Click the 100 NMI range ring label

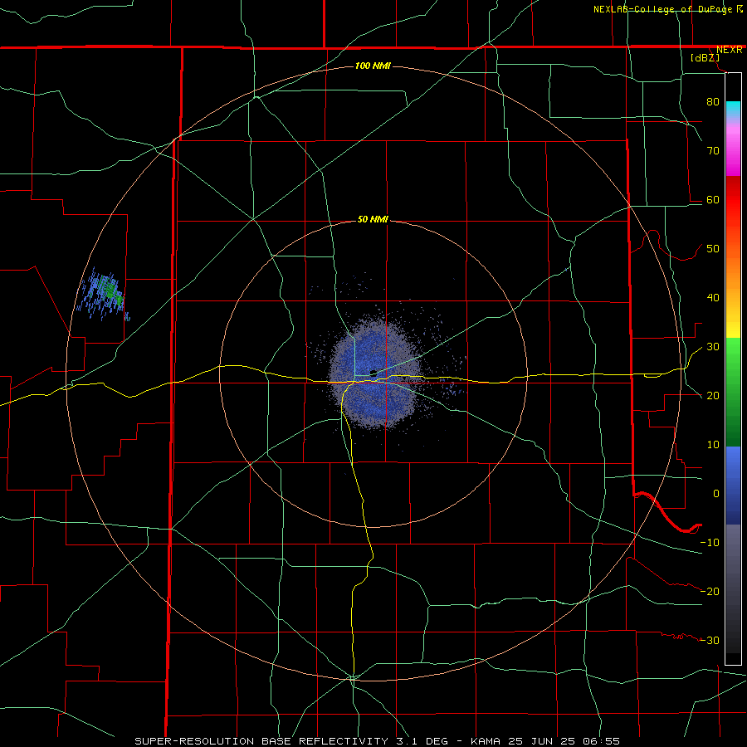[x=373, y=66]
